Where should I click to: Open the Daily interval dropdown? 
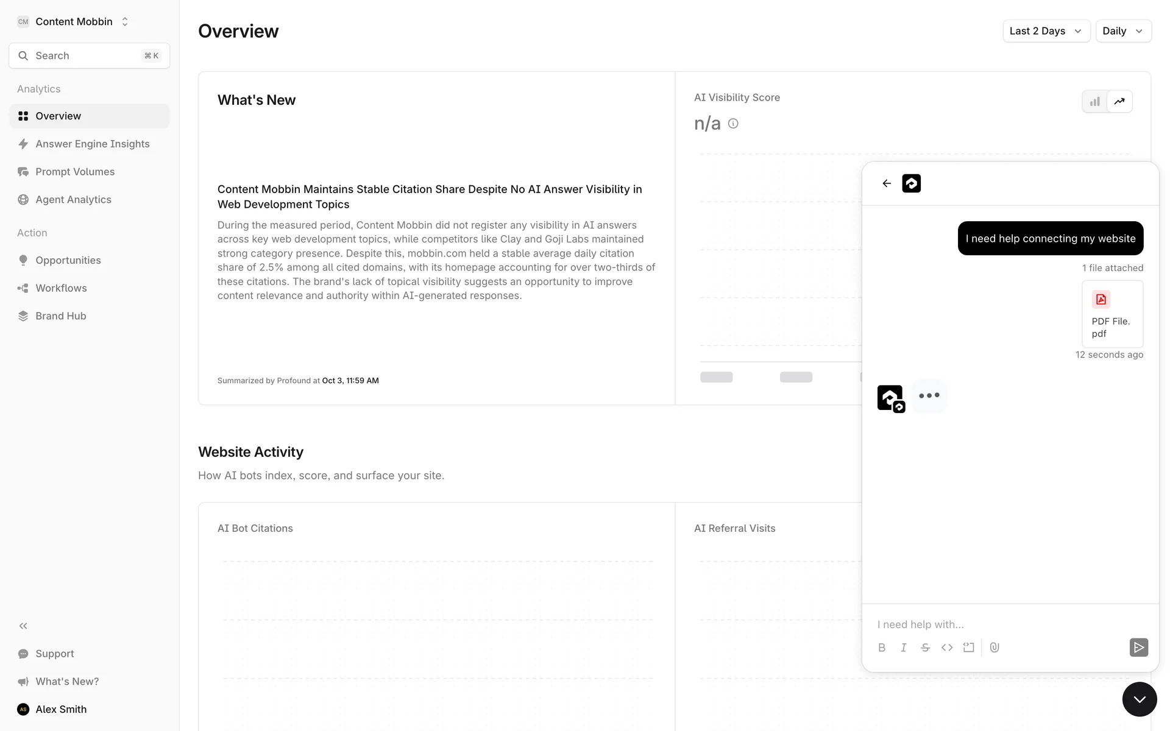coord(1122,31)
